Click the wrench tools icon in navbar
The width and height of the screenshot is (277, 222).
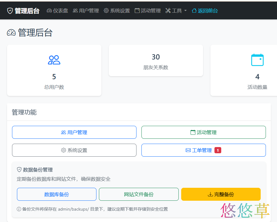168,11
